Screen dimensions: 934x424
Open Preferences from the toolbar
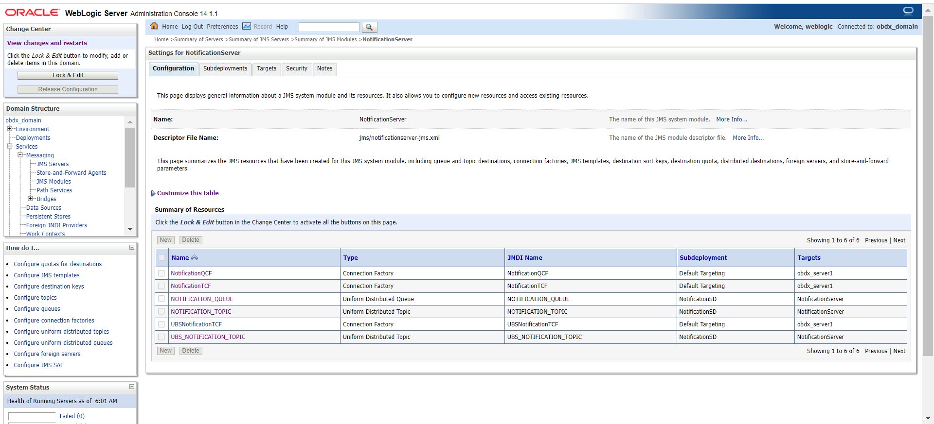tap(222, 27)
